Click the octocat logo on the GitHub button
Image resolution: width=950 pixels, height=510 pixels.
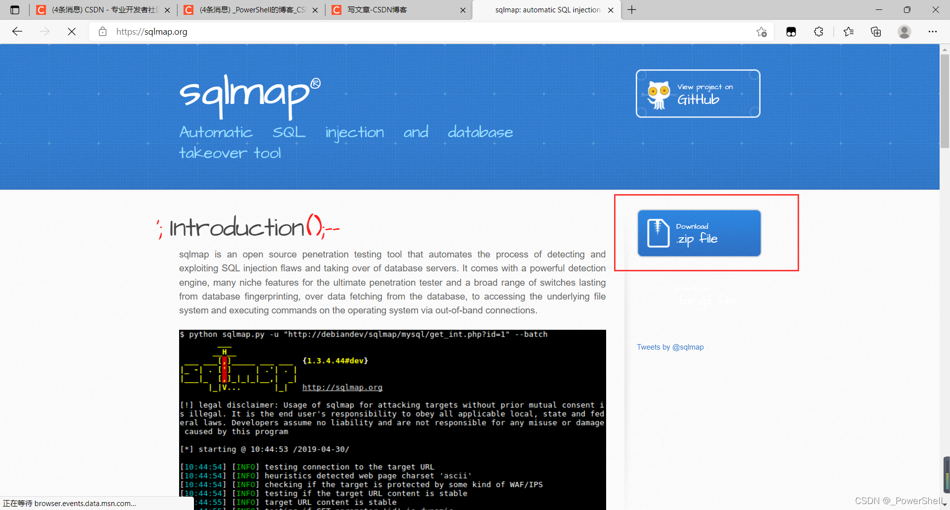click(658, 93)
